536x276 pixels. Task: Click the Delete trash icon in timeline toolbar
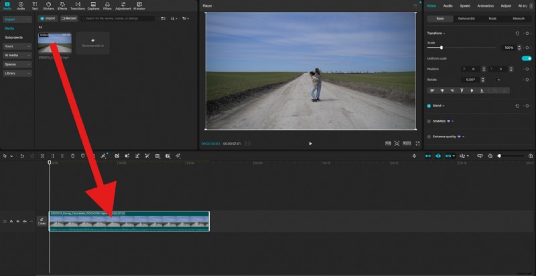(73, 156)
